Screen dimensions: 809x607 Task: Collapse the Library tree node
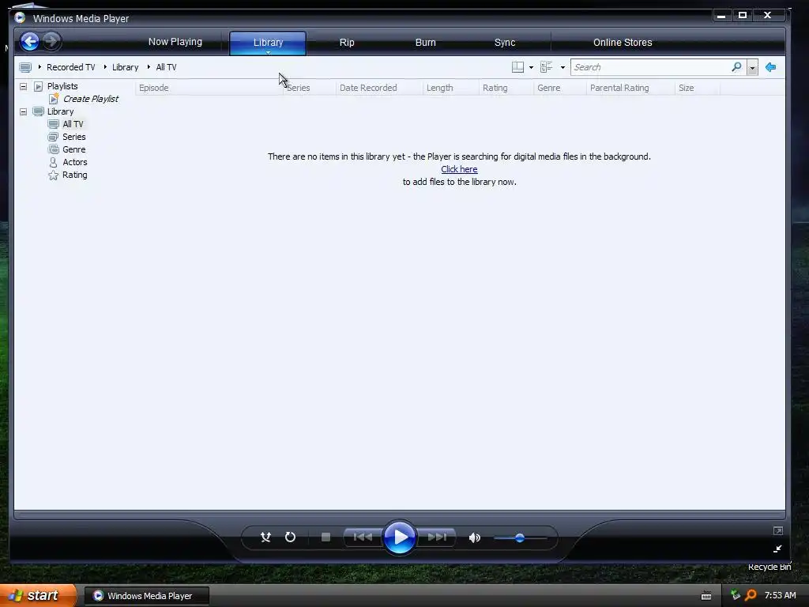click(23, 111)
